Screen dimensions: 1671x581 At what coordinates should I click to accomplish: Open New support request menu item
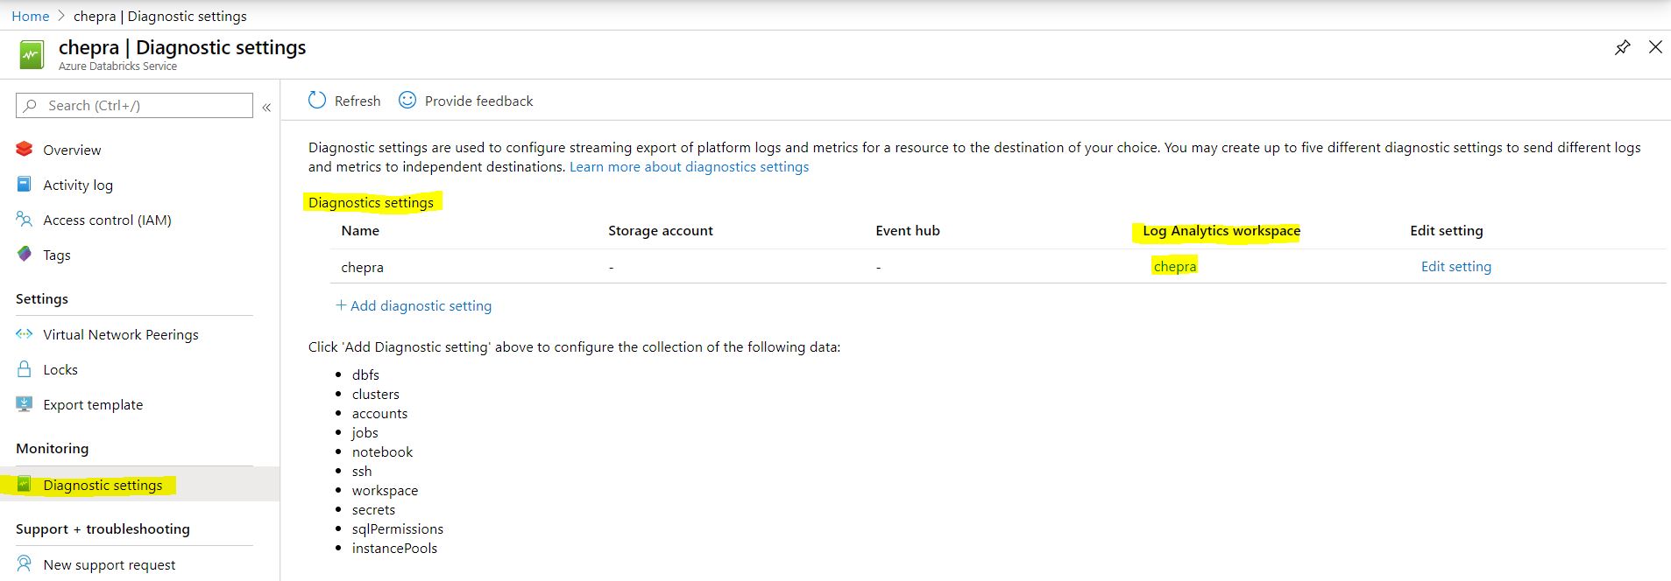coord(109,564)
